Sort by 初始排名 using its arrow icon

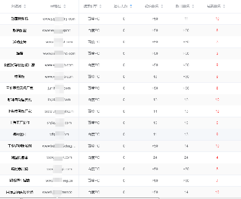162,6
